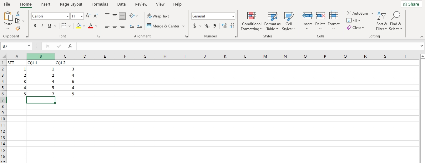Toggle Bold formatting

pos(35,26)
